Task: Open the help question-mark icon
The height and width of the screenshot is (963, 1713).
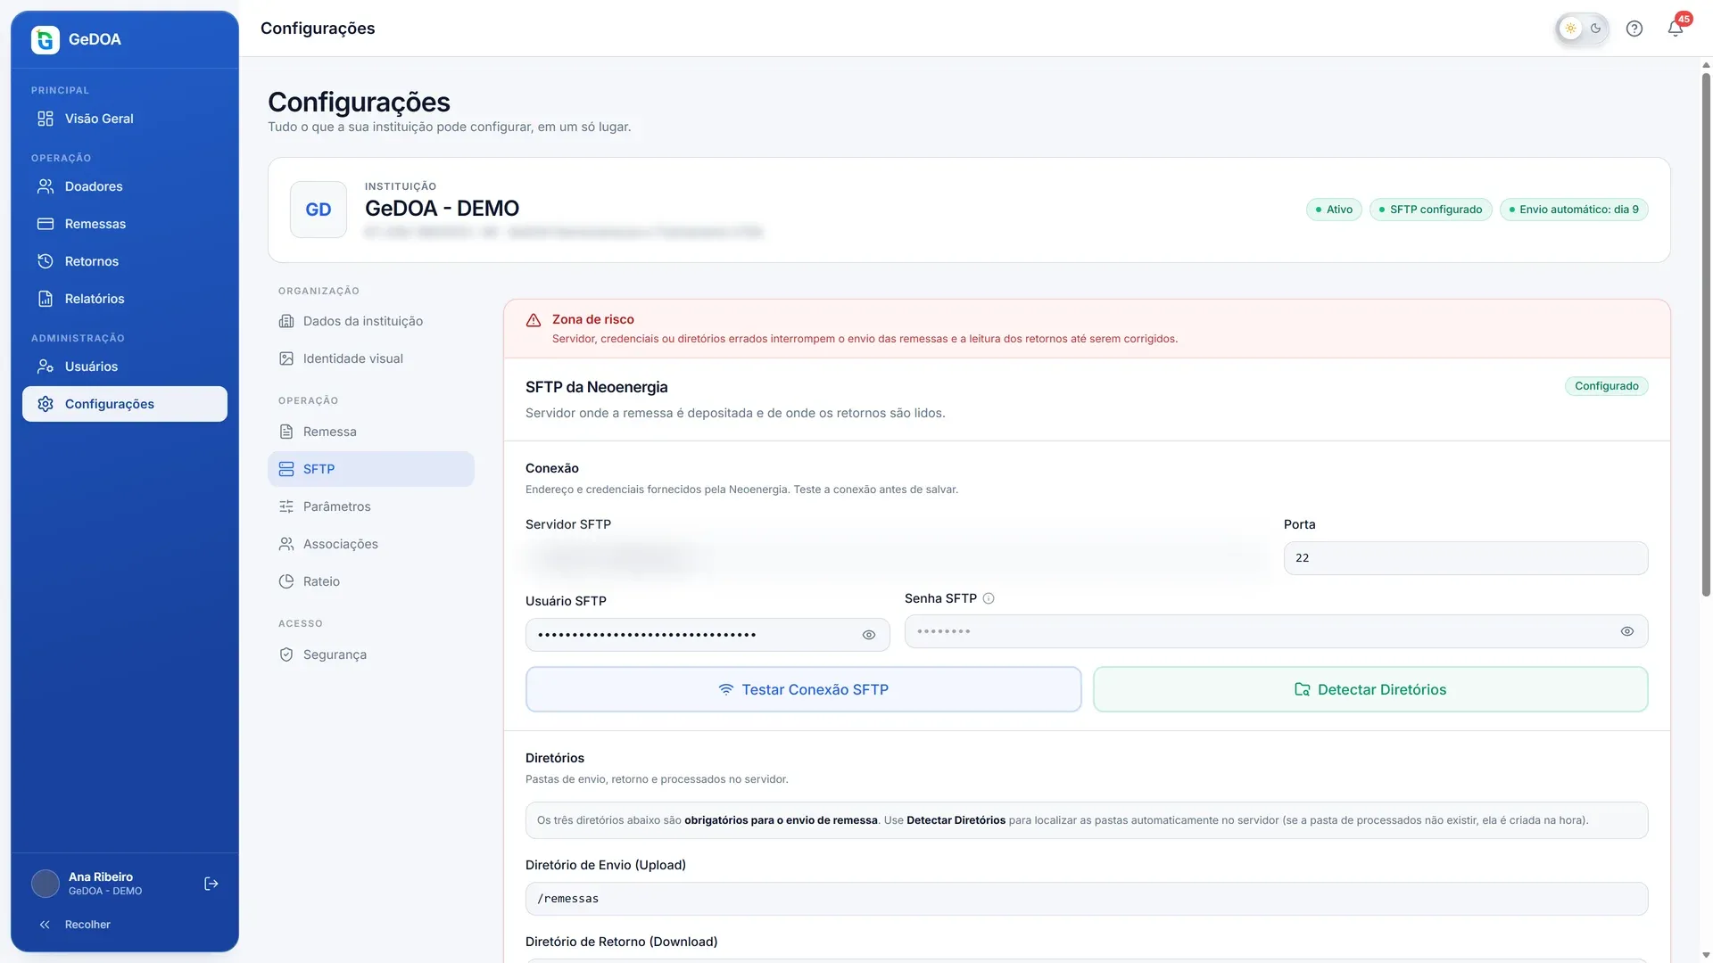Action: [x=1634, y=29]
